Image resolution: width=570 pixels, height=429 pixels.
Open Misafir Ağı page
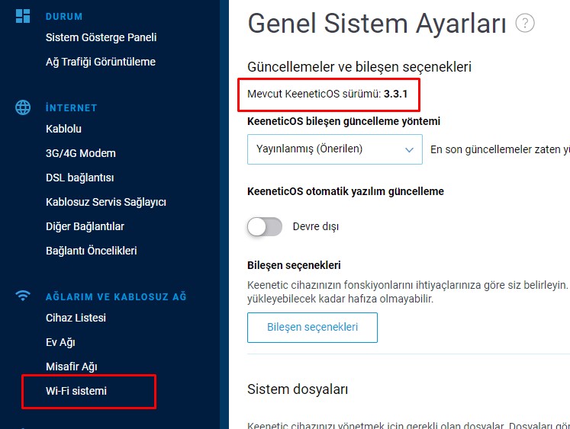point(72,367)
